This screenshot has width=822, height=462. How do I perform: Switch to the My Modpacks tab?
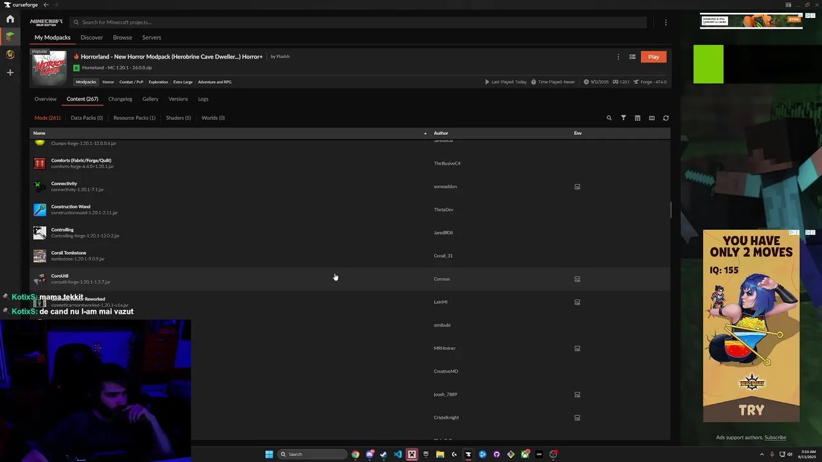pos(53,38)
